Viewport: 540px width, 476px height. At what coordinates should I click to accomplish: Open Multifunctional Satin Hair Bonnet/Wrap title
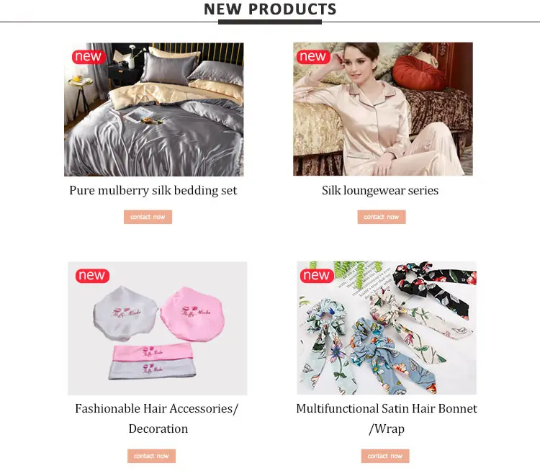point(387,418)
